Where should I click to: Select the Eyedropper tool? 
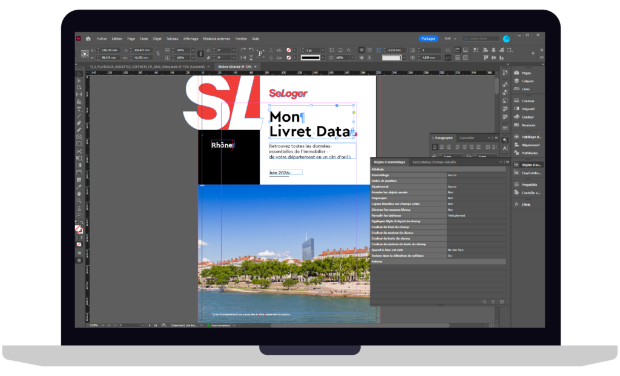(79, 186)
